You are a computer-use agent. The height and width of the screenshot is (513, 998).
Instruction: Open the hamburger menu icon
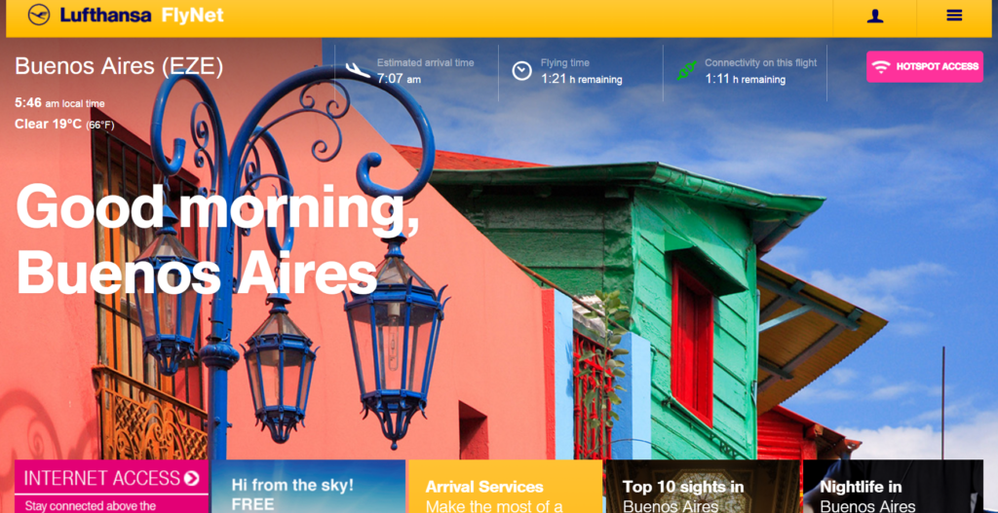pos(954,16)
